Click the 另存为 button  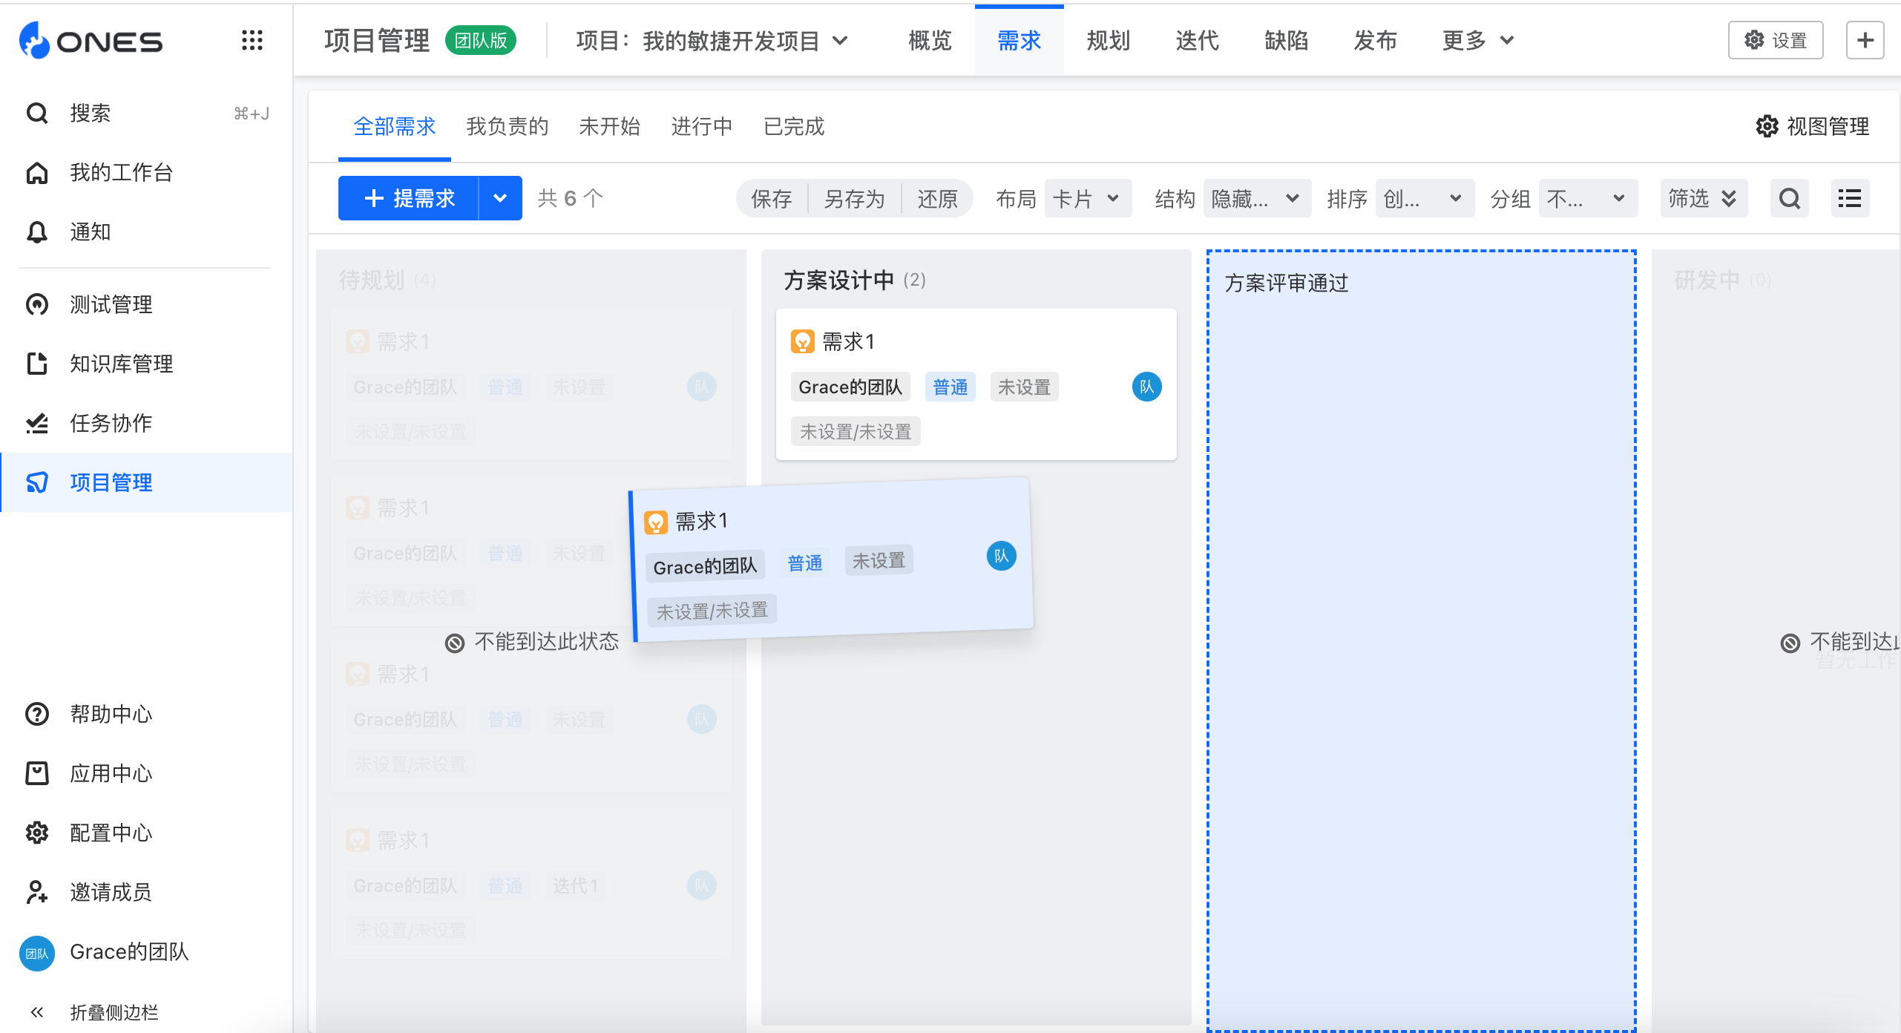[x=854, y=199]
